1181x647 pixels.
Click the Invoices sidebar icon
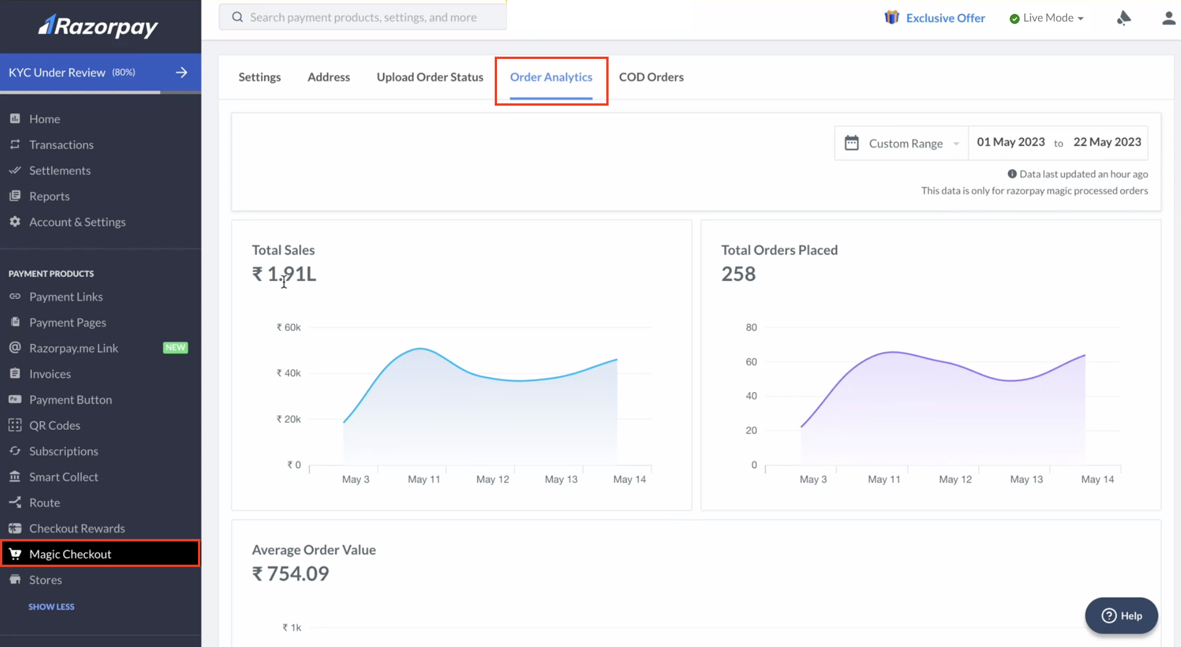click(x=15, y=373)
